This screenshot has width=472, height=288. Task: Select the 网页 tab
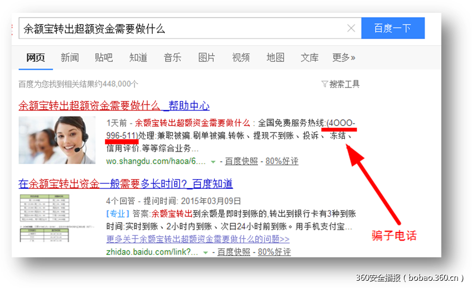(36, 57)
